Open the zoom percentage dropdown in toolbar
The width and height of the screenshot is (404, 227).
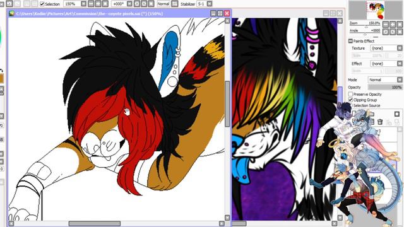click(84, 4)
